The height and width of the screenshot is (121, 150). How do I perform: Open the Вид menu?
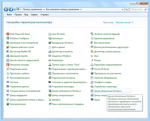(26, 15)
